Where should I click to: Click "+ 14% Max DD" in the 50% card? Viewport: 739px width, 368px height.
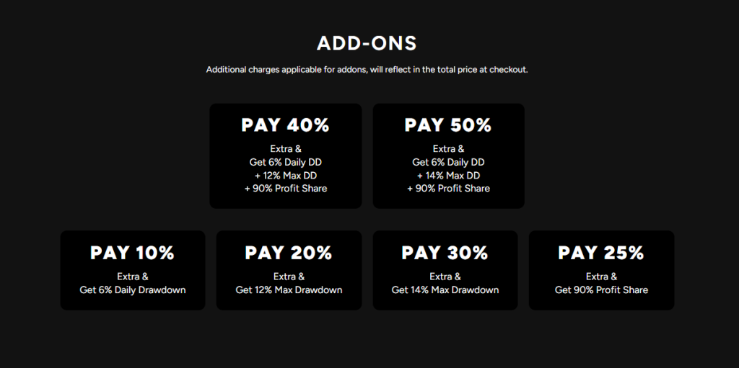(x=448, y=176)
